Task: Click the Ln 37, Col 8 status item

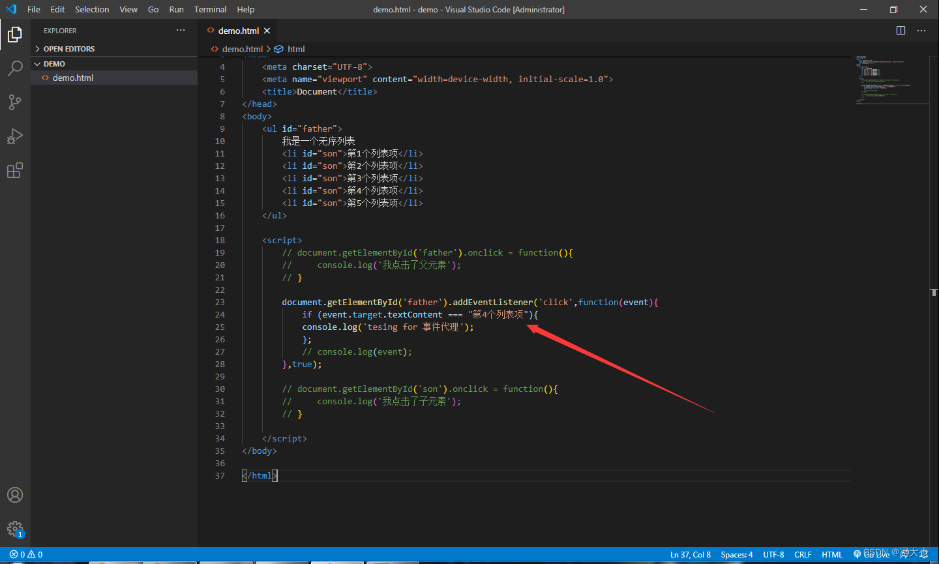Action: point(691,554)
